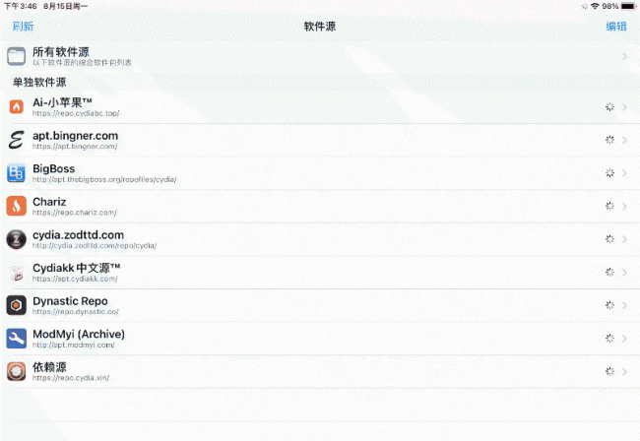Tap the 依赖源 loading spinner
Screen dimensions: 640x441
(609, 371)
